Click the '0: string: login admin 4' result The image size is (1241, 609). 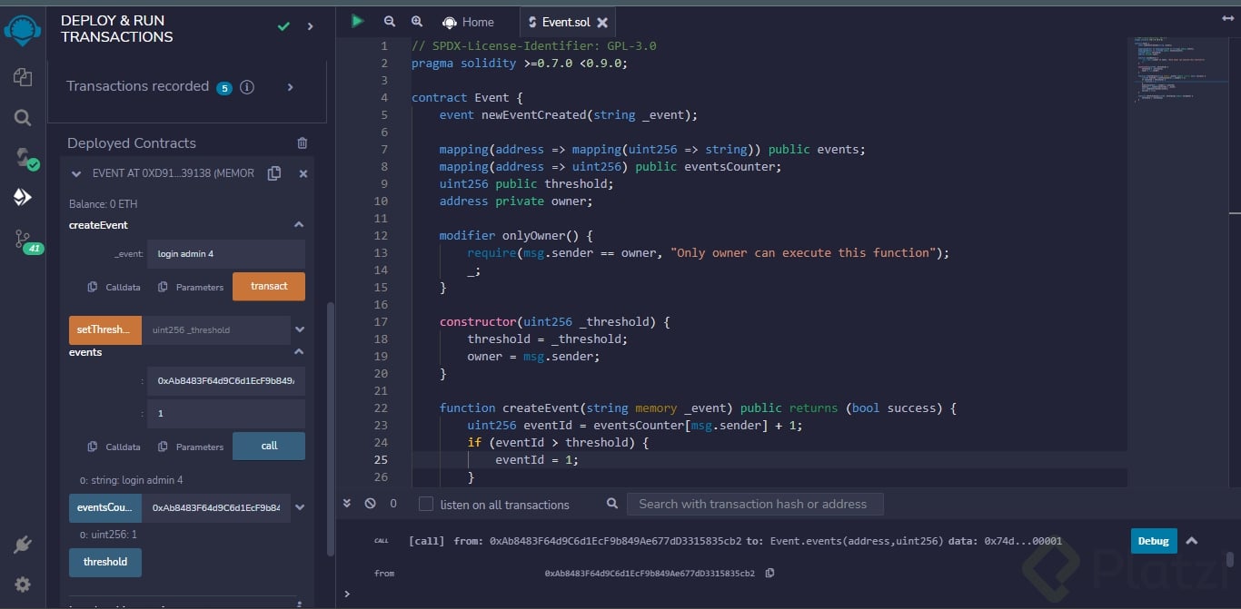point(132,480)
